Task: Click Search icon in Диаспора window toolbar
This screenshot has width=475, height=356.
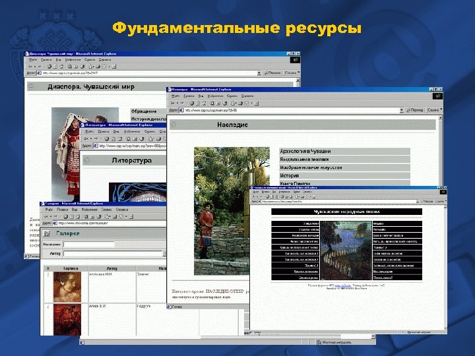Action: point(69,67)
